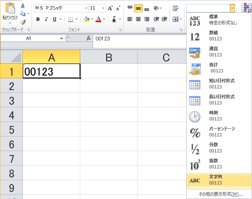Select row 5 header
Image resolution: width=252 pixels, height=199 pixels.
coord(11,129)
